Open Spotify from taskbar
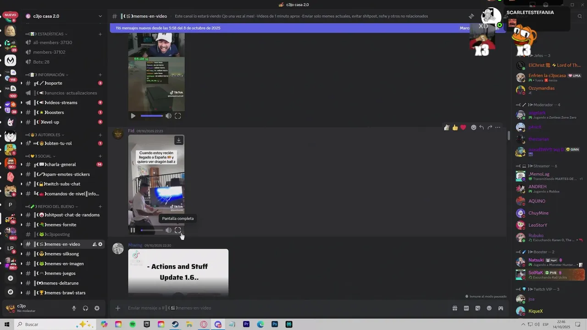Image resolution: width=587 pixels, height=330 pixels. pyautogui.click(x=133, y=324)
